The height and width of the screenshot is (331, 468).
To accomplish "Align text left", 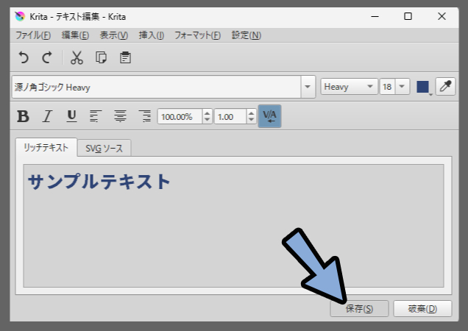I will coord(95,116).
